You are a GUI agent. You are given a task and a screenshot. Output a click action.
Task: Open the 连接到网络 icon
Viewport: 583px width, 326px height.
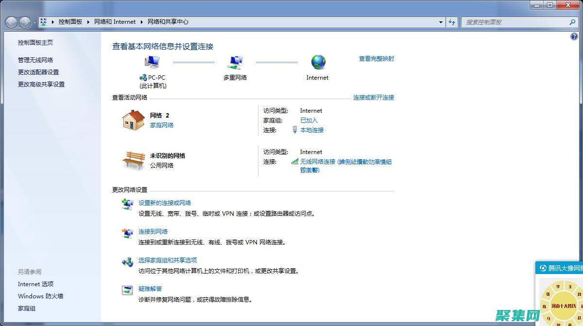click(x=127, y=233)
